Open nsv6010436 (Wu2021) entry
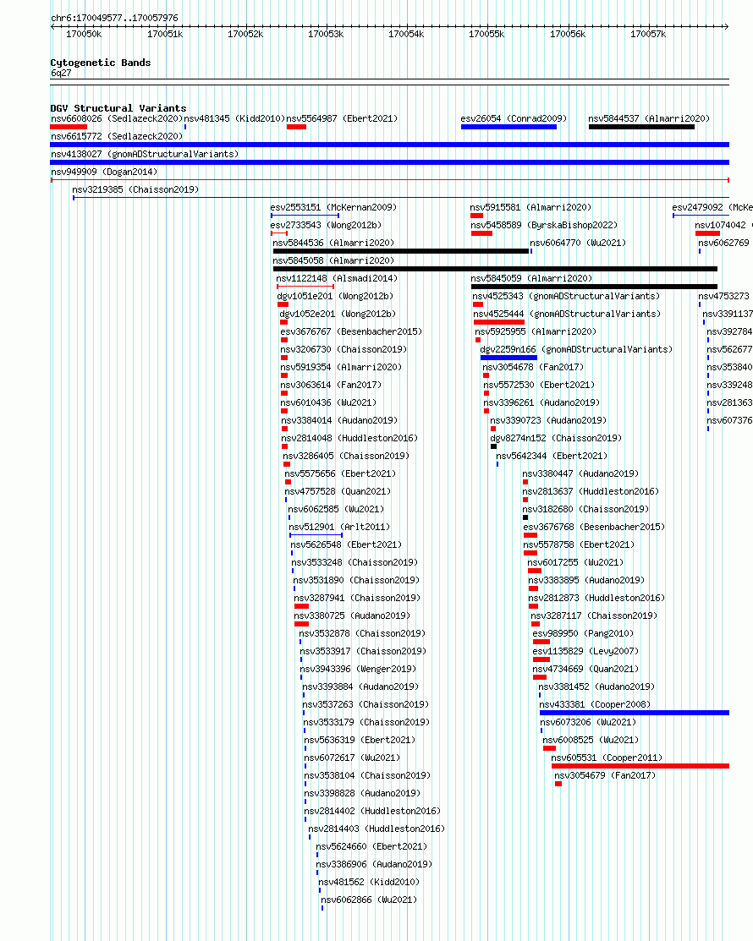Screen dimensions: 753x941 328,402
